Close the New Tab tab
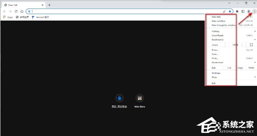Screen dimensions: 257x136 (x=42, y=5)
